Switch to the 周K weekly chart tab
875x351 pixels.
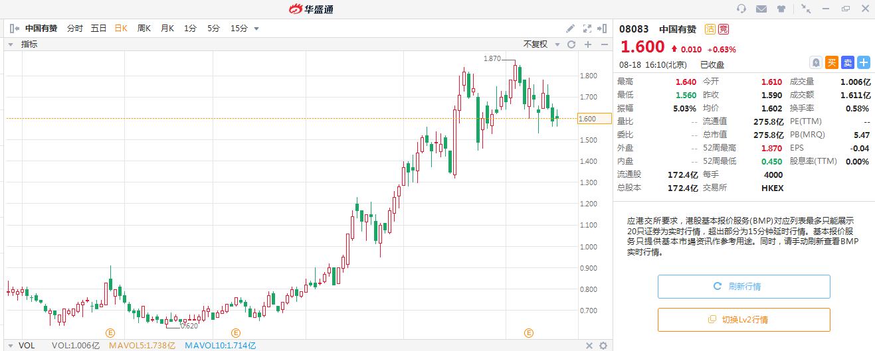pyautogui.click(x=144, y=29)
